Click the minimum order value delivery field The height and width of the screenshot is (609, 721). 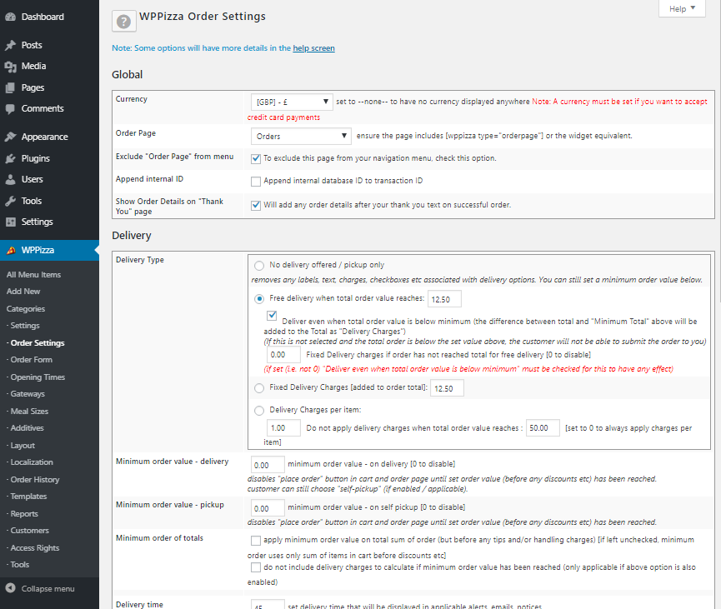pyautogui.click(x=268, y=463)
